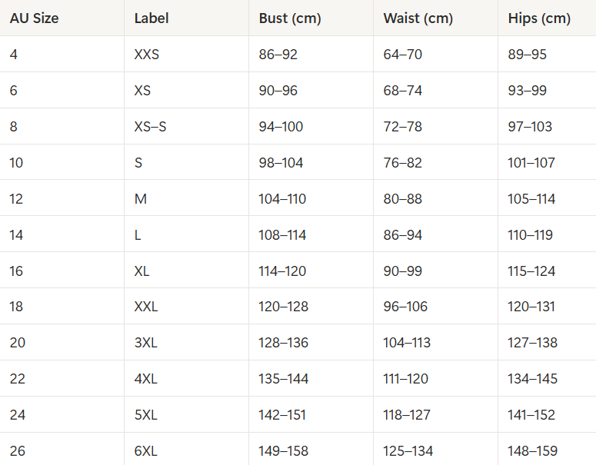The width and height of the screenshot is (596, 465).
Task: Click the hips cell reading 148–159
Action: click(x=533, y=451)
